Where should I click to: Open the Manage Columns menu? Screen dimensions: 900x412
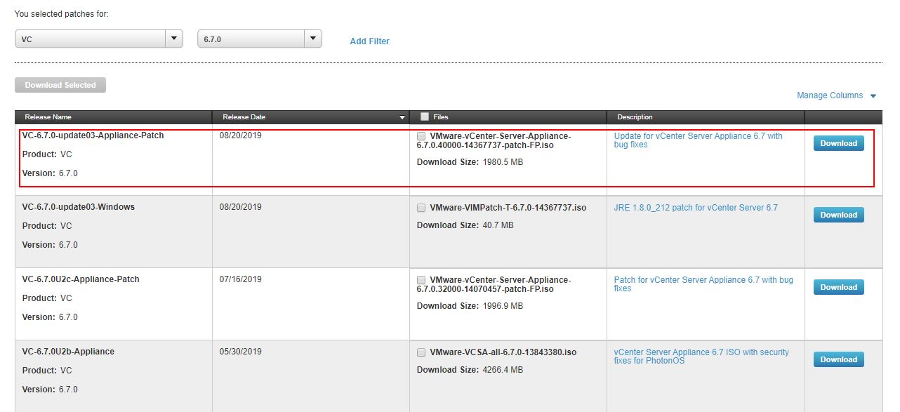click(x=837, y=95)
